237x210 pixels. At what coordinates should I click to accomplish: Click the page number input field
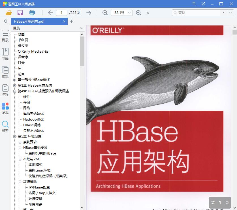click(62, 13)
